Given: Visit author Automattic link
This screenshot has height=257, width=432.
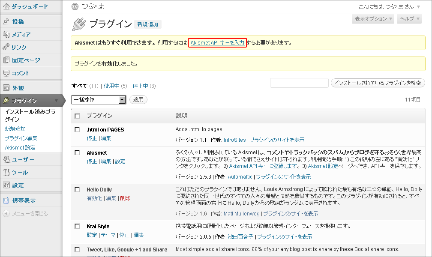Looking at the screenshot, I should (240, 177).
